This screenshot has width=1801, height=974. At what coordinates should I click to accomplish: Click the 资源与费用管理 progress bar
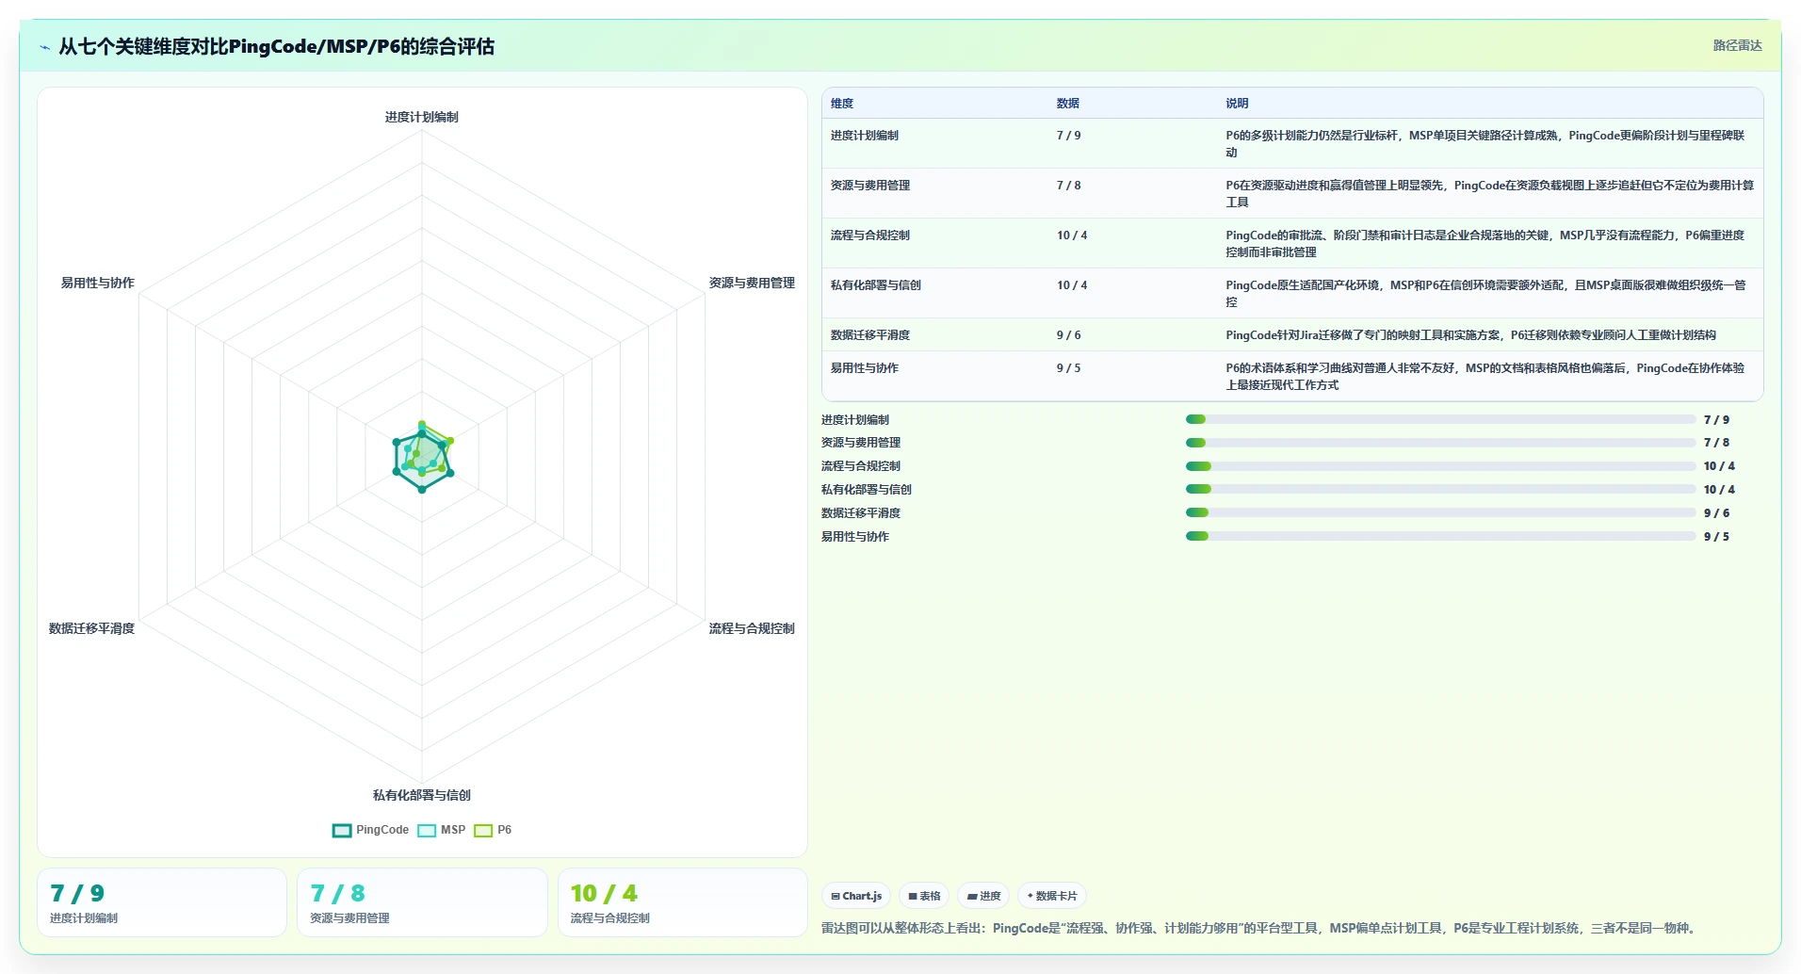coord(1440,443)
